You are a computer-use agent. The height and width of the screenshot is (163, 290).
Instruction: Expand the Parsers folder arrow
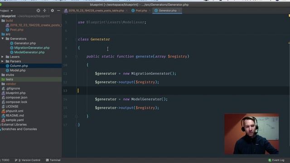point(2,61)
